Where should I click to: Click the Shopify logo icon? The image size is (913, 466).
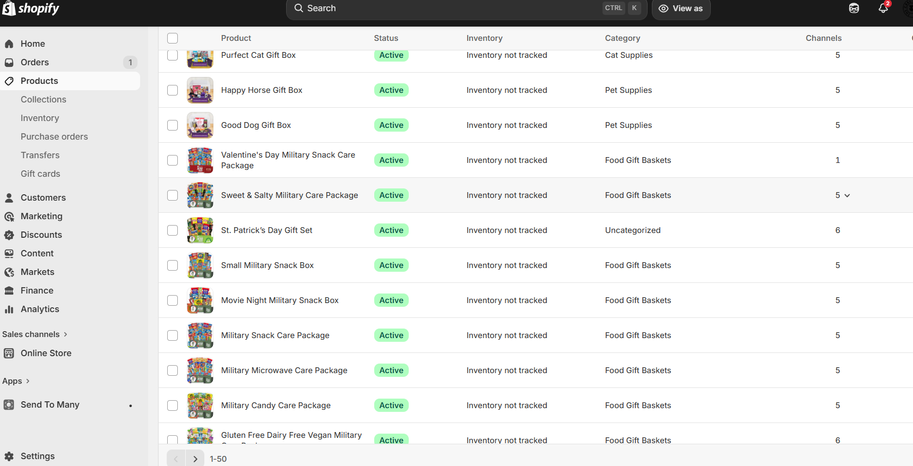[9, 8]
